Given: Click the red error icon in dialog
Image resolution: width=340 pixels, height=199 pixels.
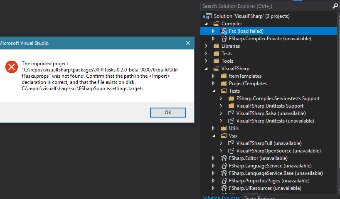Looking at the screenshot, I should tap(12, 67).
